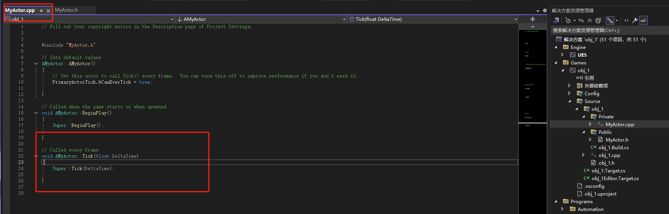Image resolution: width=669 pixels, height=214 pixels.
Task: Collapse the obj_1 project under Games
Action: (563, 70)
